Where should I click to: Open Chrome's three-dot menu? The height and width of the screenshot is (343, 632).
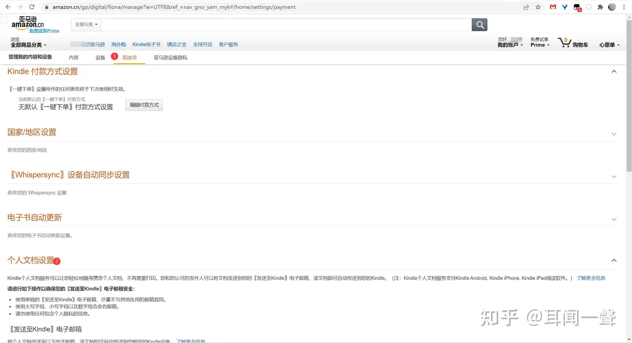click(x=624, y=7)
